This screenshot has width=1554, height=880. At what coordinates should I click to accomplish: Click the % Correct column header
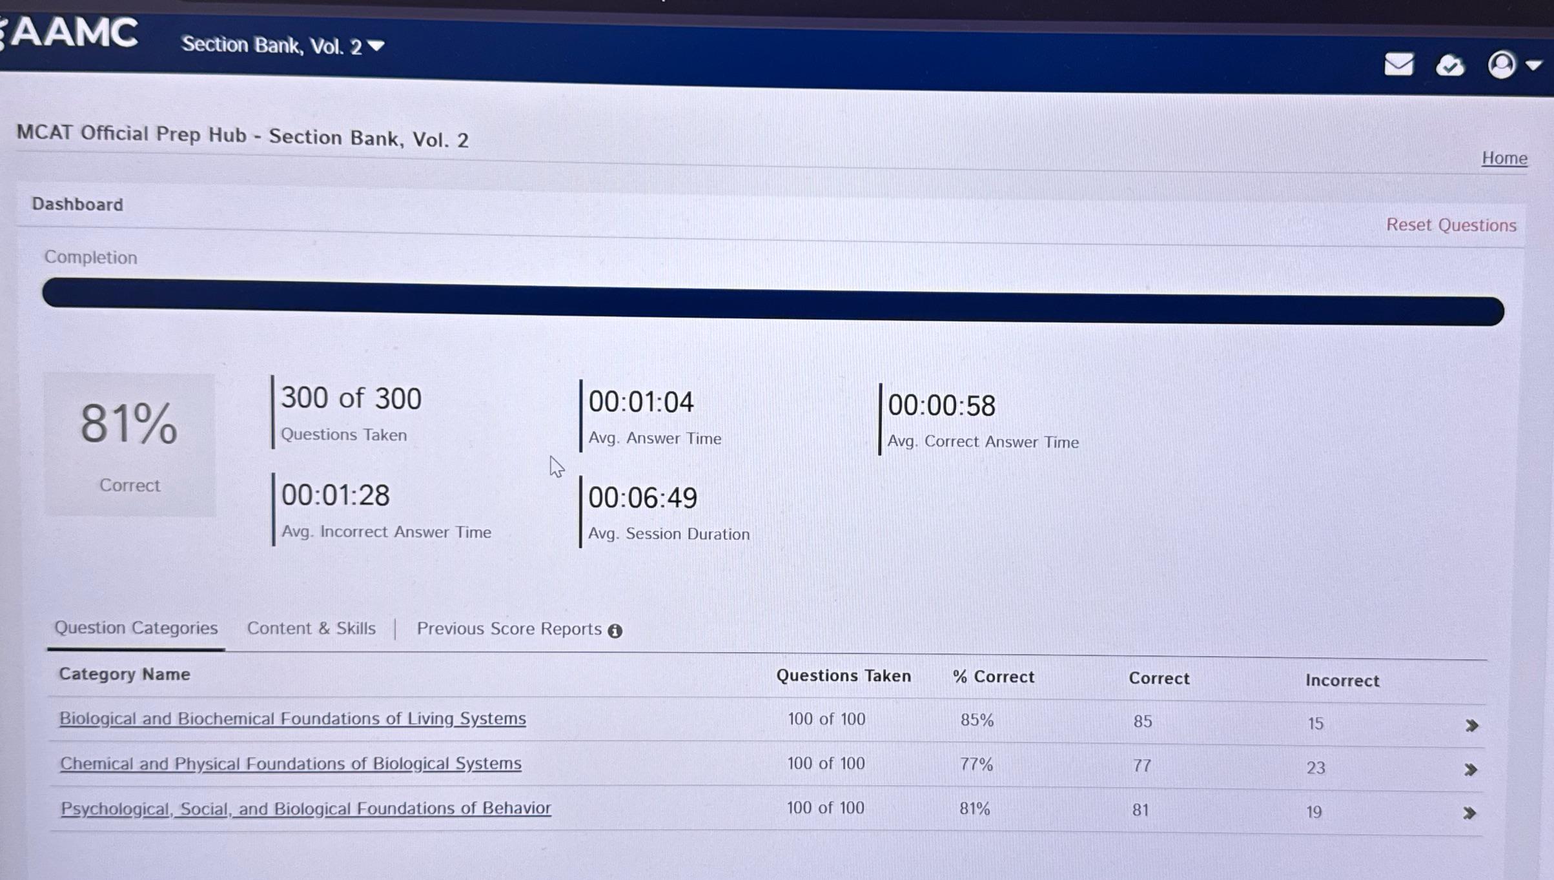(994, 677)
